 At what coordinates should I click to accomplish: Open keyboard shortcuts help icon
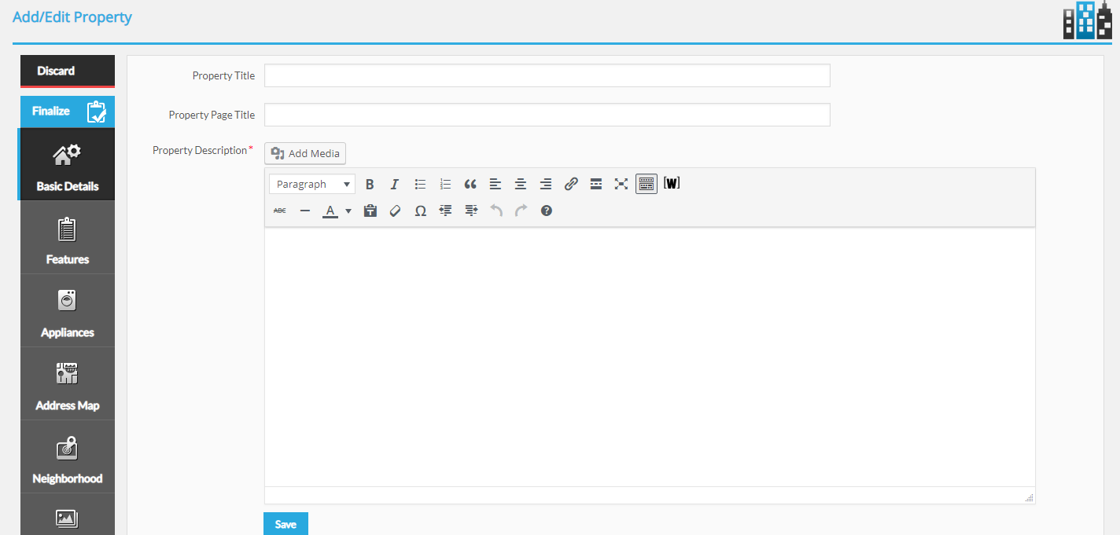[547, 211]
